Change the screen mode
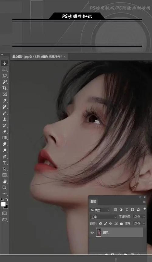 tap(5, 220)
